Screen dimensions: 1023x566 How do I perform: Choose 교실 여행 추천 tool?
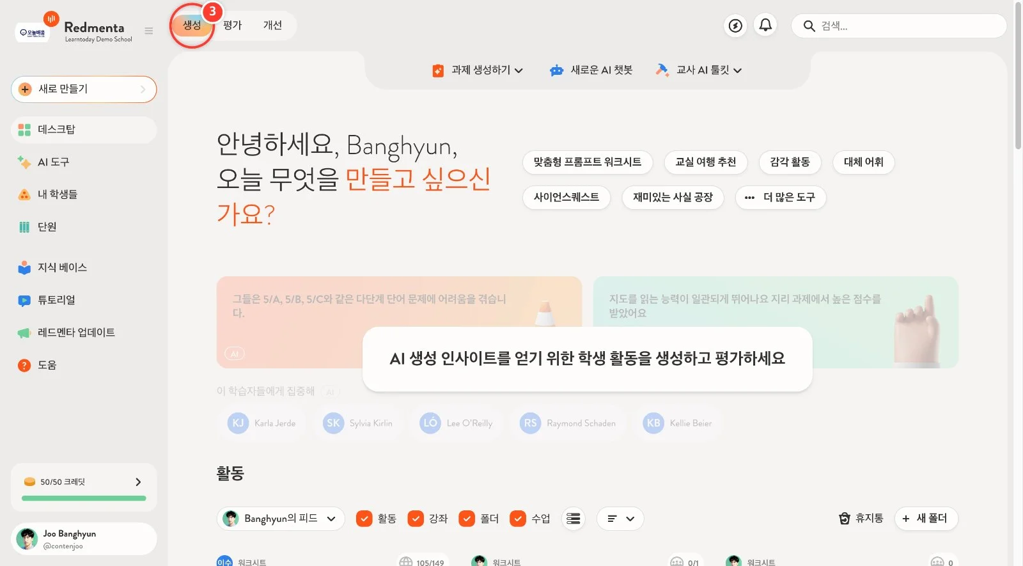point(706,162)
